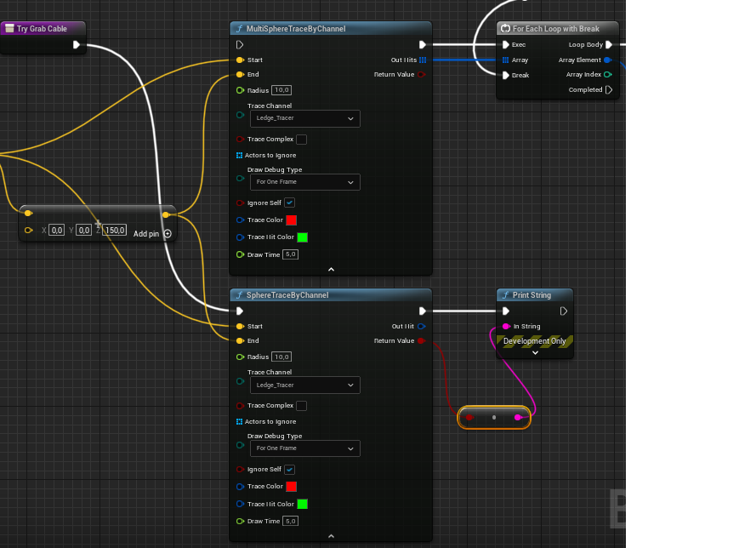Click Start pin on SphereTraceByChannel
The image size is (739, 548).
pos(240,327)
